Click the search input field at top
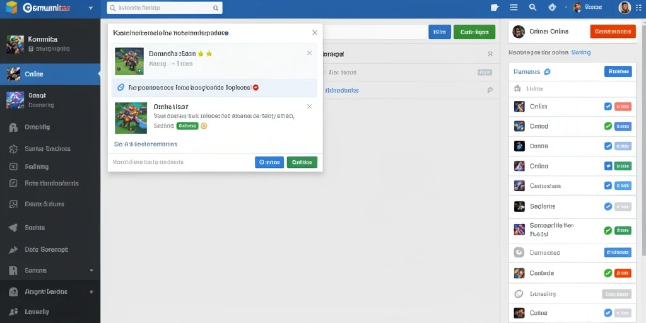 (165, 8)
